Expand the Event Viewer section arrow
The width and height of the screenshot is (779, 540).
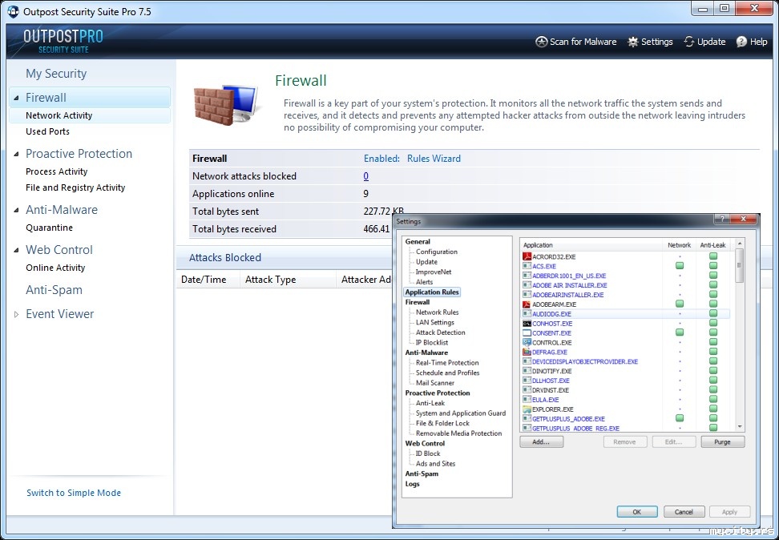click(x=16, y=314)
